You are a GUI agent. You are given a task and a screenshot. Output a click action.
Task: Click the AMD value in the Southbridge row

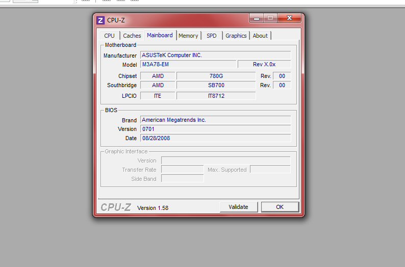tap(158, 85)
